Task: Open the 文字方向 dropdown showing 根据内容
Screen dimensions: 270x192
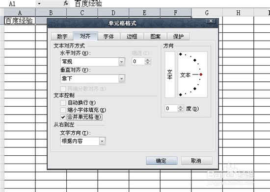Action: (102, 141)
